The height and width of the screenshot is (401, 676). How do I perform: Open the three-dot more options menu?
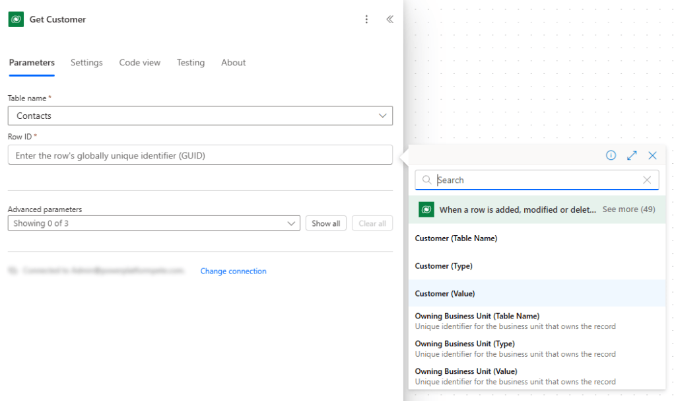[x=367, y=19]
